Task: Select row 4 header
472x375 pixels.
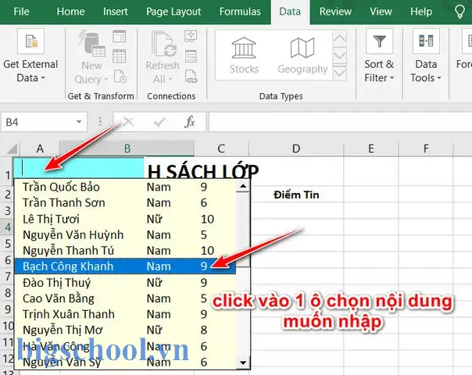Action: (x=8, y=227)
